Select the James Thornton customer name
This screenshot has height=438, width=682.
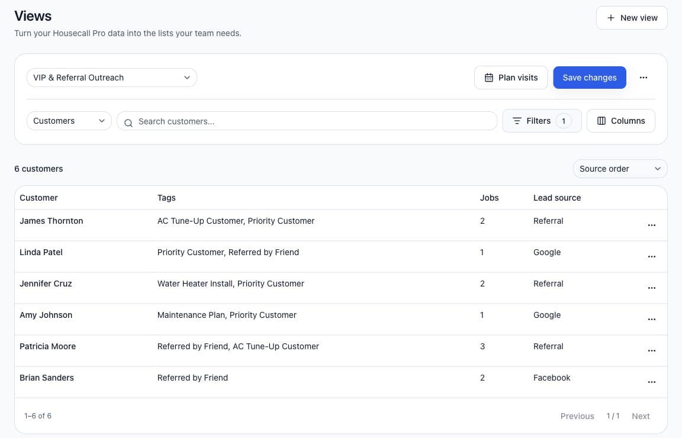tap(52, 221)
